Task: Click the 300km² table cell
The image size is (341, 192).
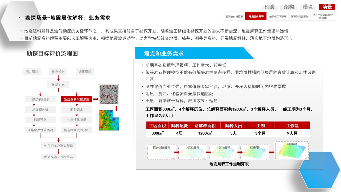Action: click(158, 133)
